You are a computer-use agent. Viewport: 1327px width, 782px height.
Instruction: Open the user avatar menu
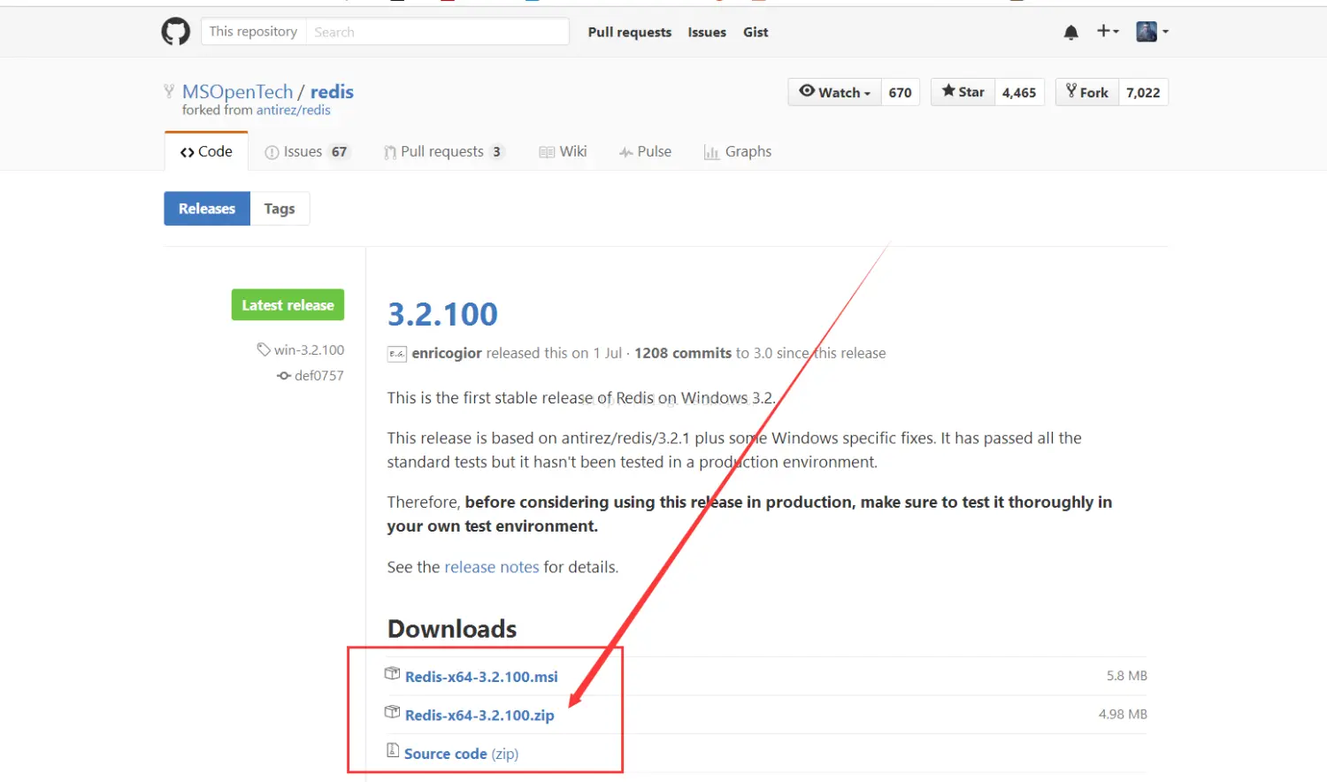1152,32
